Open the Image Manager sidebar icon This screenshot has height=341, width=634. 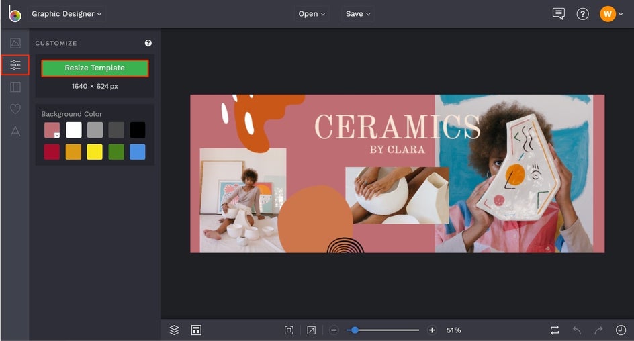click(15, 43)
